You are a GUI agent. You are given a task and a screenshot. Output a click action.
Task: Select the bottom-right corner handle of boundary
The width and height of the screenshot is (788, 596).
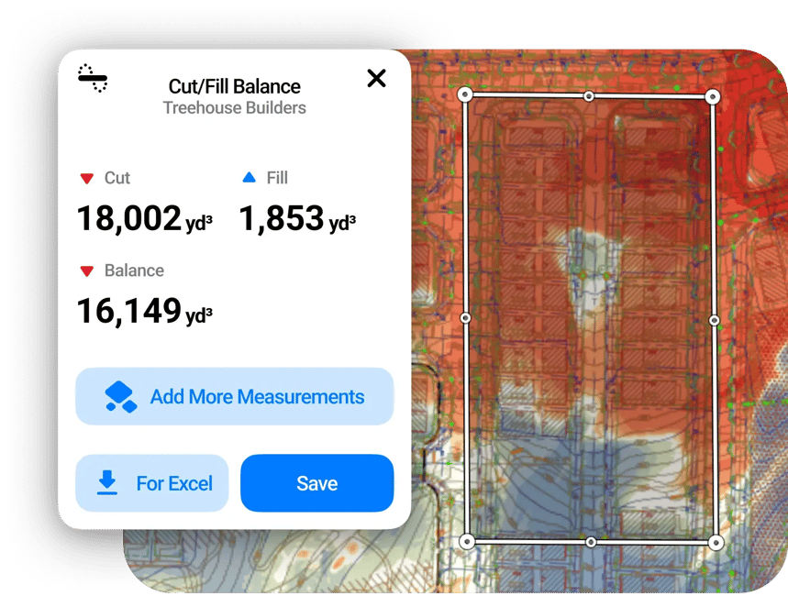(x=716, y=542)
